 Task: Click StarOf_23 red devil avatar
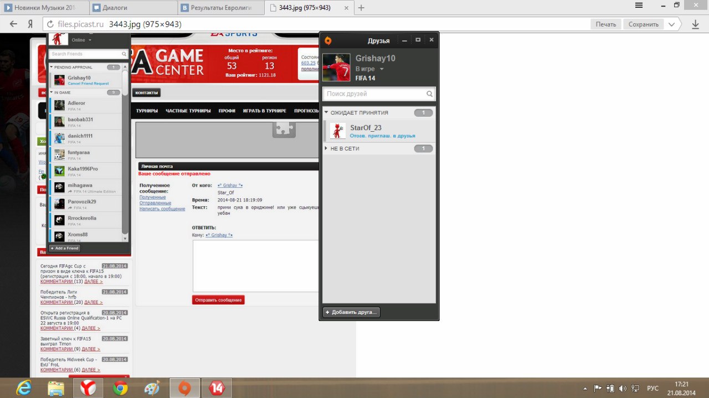click(x=338, y=131)
